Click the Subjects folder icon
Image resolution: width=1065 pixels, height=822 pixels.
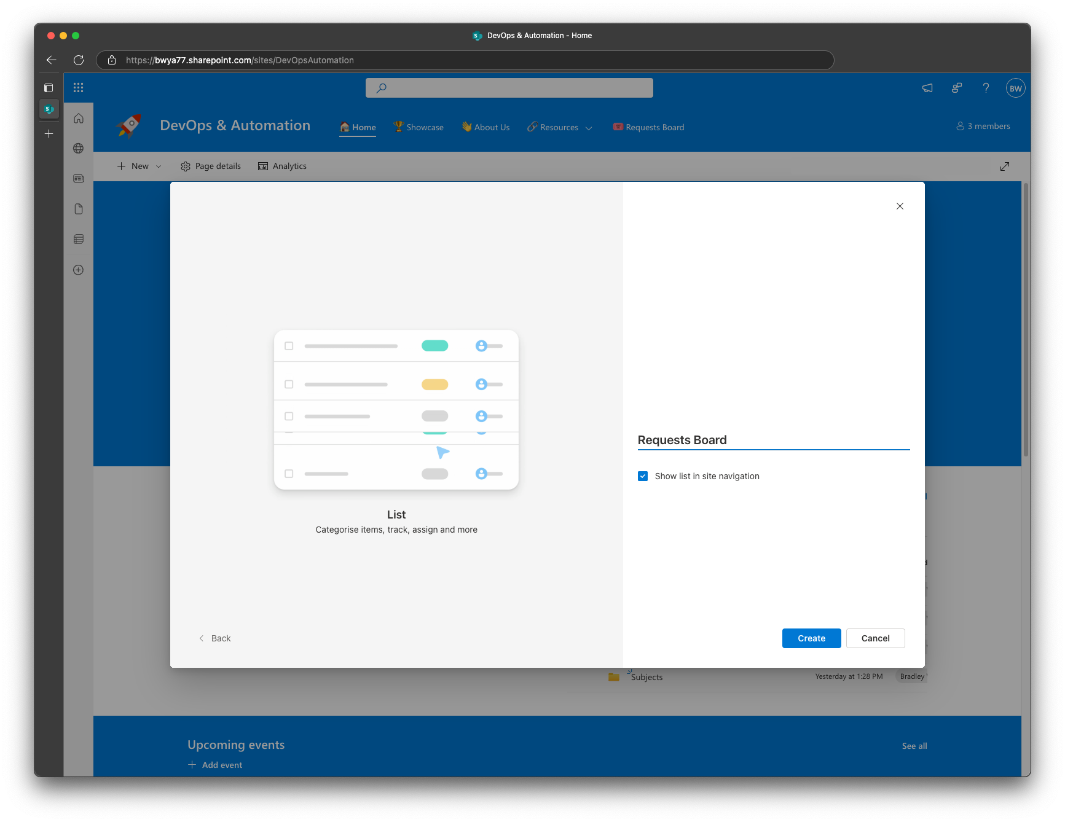pyautogui.click(x=614, y=677)
